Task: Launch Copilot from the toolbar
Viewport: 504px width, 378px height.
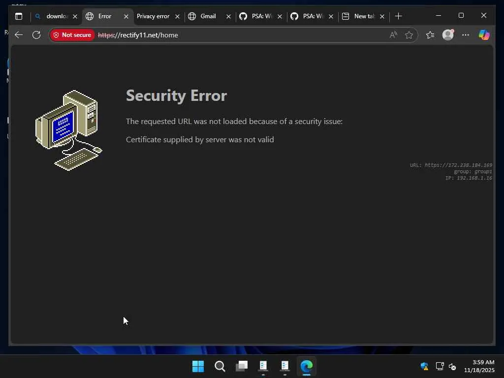Action: [x=484, y=35]
